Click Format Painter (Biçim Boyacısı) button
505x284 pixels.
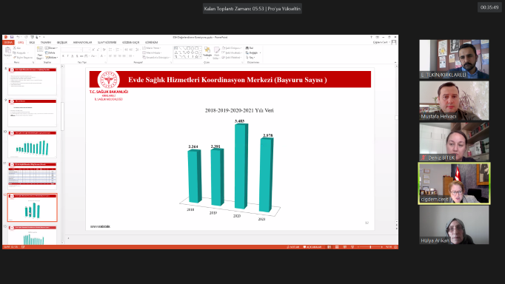(23, 58)
